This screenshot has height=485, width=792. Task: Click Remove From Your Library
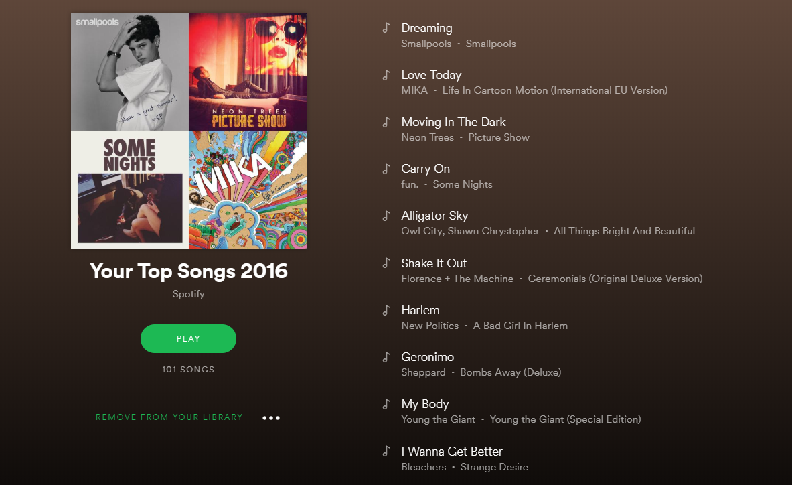coord(169,417)
